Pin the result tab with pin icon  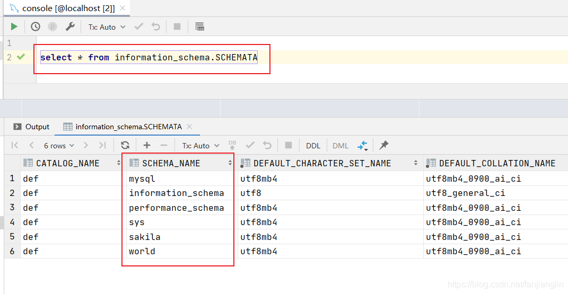[x=383, y=145]
